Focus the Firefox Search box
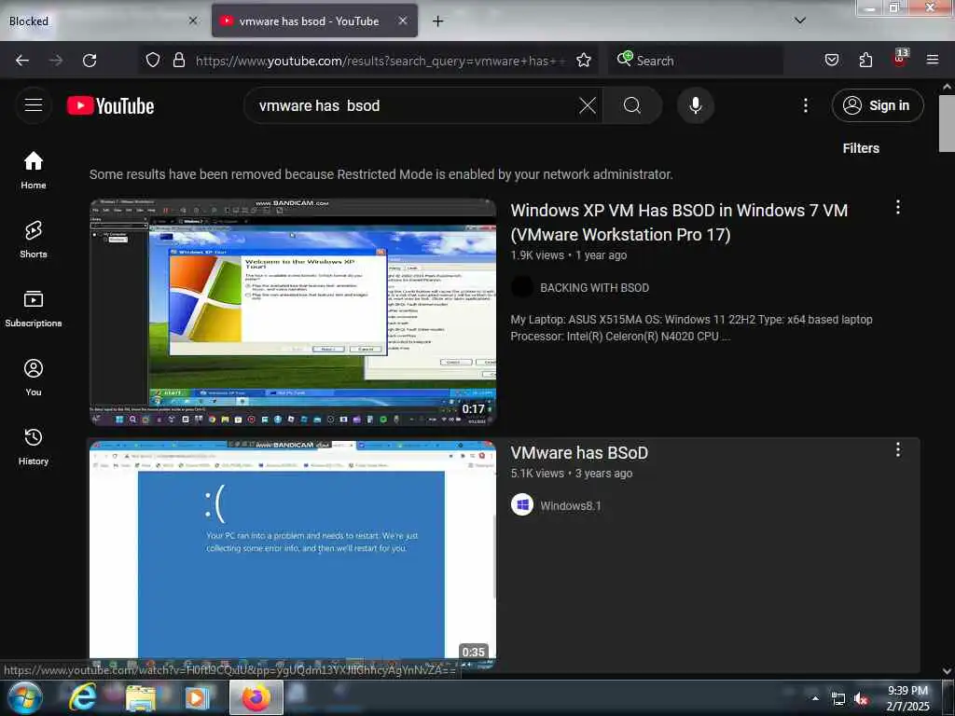The height and width of the screenshot is (716, 955). click(x=694, y=61)
